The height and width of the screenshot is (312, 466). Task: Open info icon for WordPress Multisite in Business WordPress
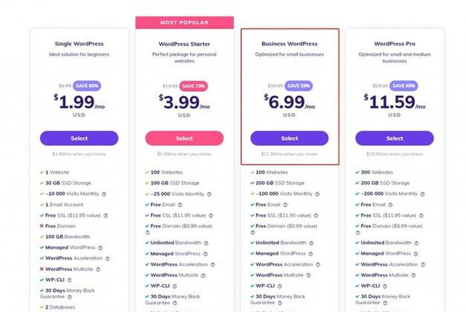308,275
